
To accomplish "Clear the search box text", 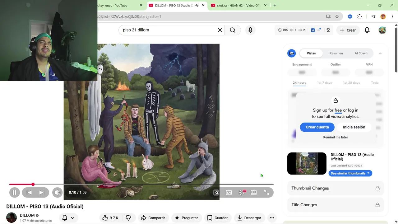I will [220, 30].
